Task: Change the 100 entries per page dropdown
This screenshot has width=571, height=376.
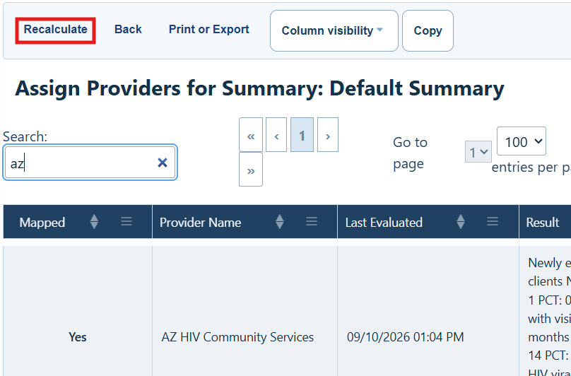Action: click(521, 141)
